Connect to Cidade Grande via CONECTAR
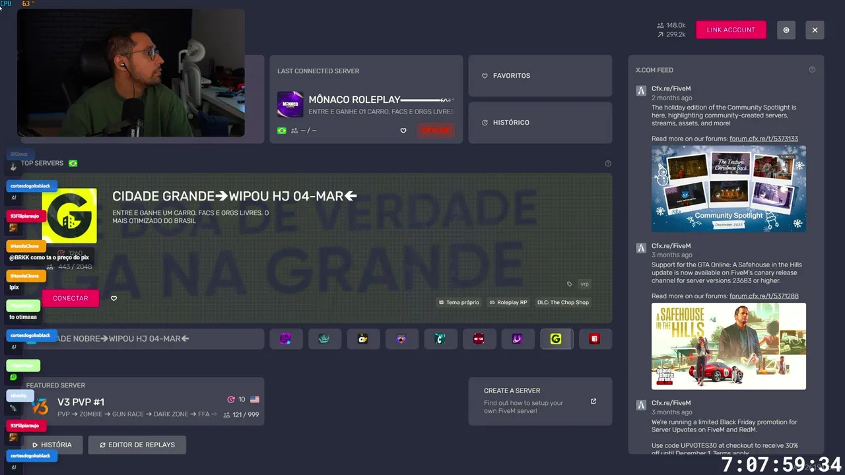Image resolution: width=845 pixels, height=475 pixels. click(x=71, y=298)
